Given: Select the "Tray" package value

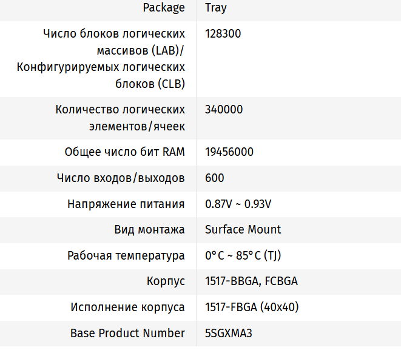Looking at the screenshot, I should (216, 8).
